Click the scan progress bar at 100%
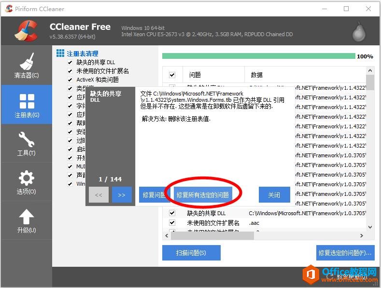Viewport: 381px width, 288px height. point(259,56)
